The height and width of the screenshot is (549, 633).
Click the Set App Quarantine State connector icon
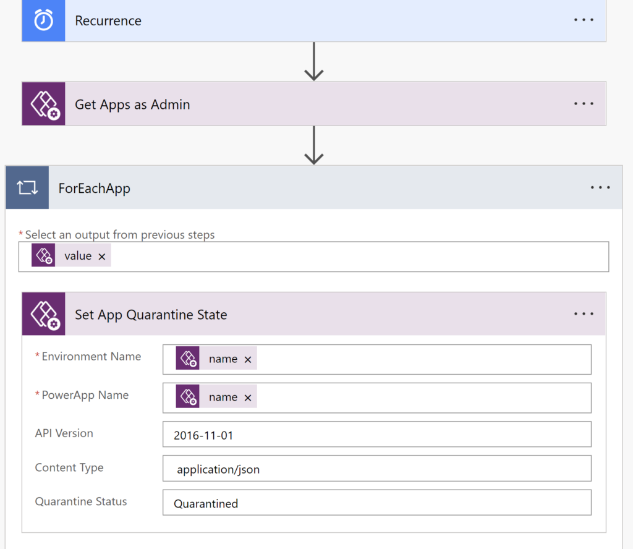click(x=44, y=313)
